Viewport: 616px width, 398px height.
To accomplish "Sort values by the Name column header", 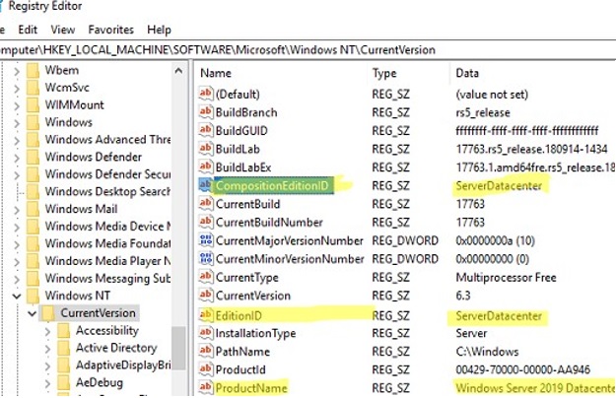I will click(x=216, y=73).
